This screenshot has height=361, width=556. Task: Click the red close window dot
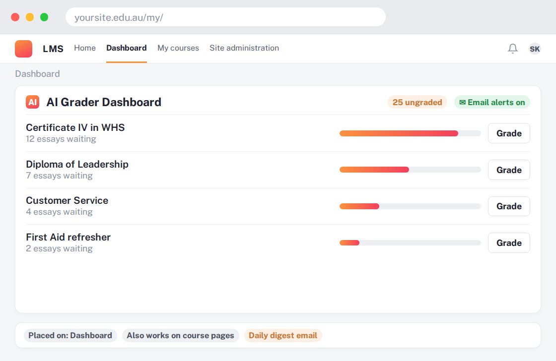coord(15,17)
